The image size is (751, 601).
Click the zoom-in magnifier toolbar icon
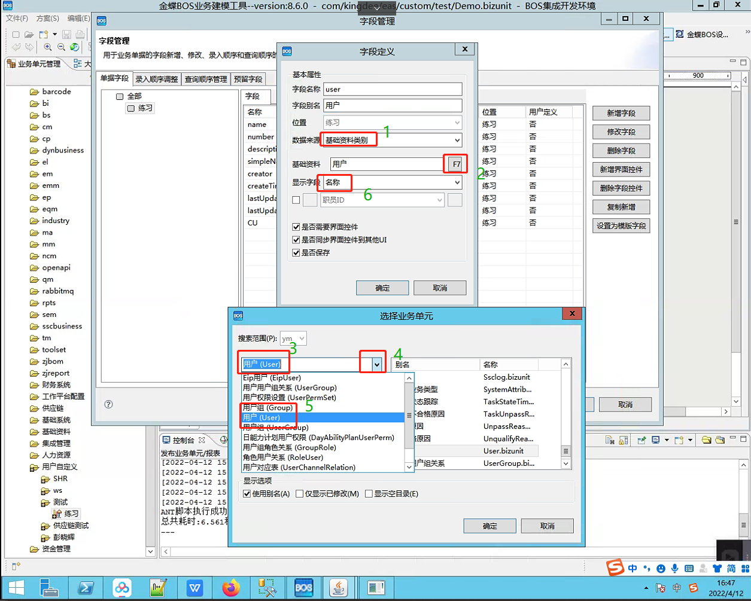point(48,47)
